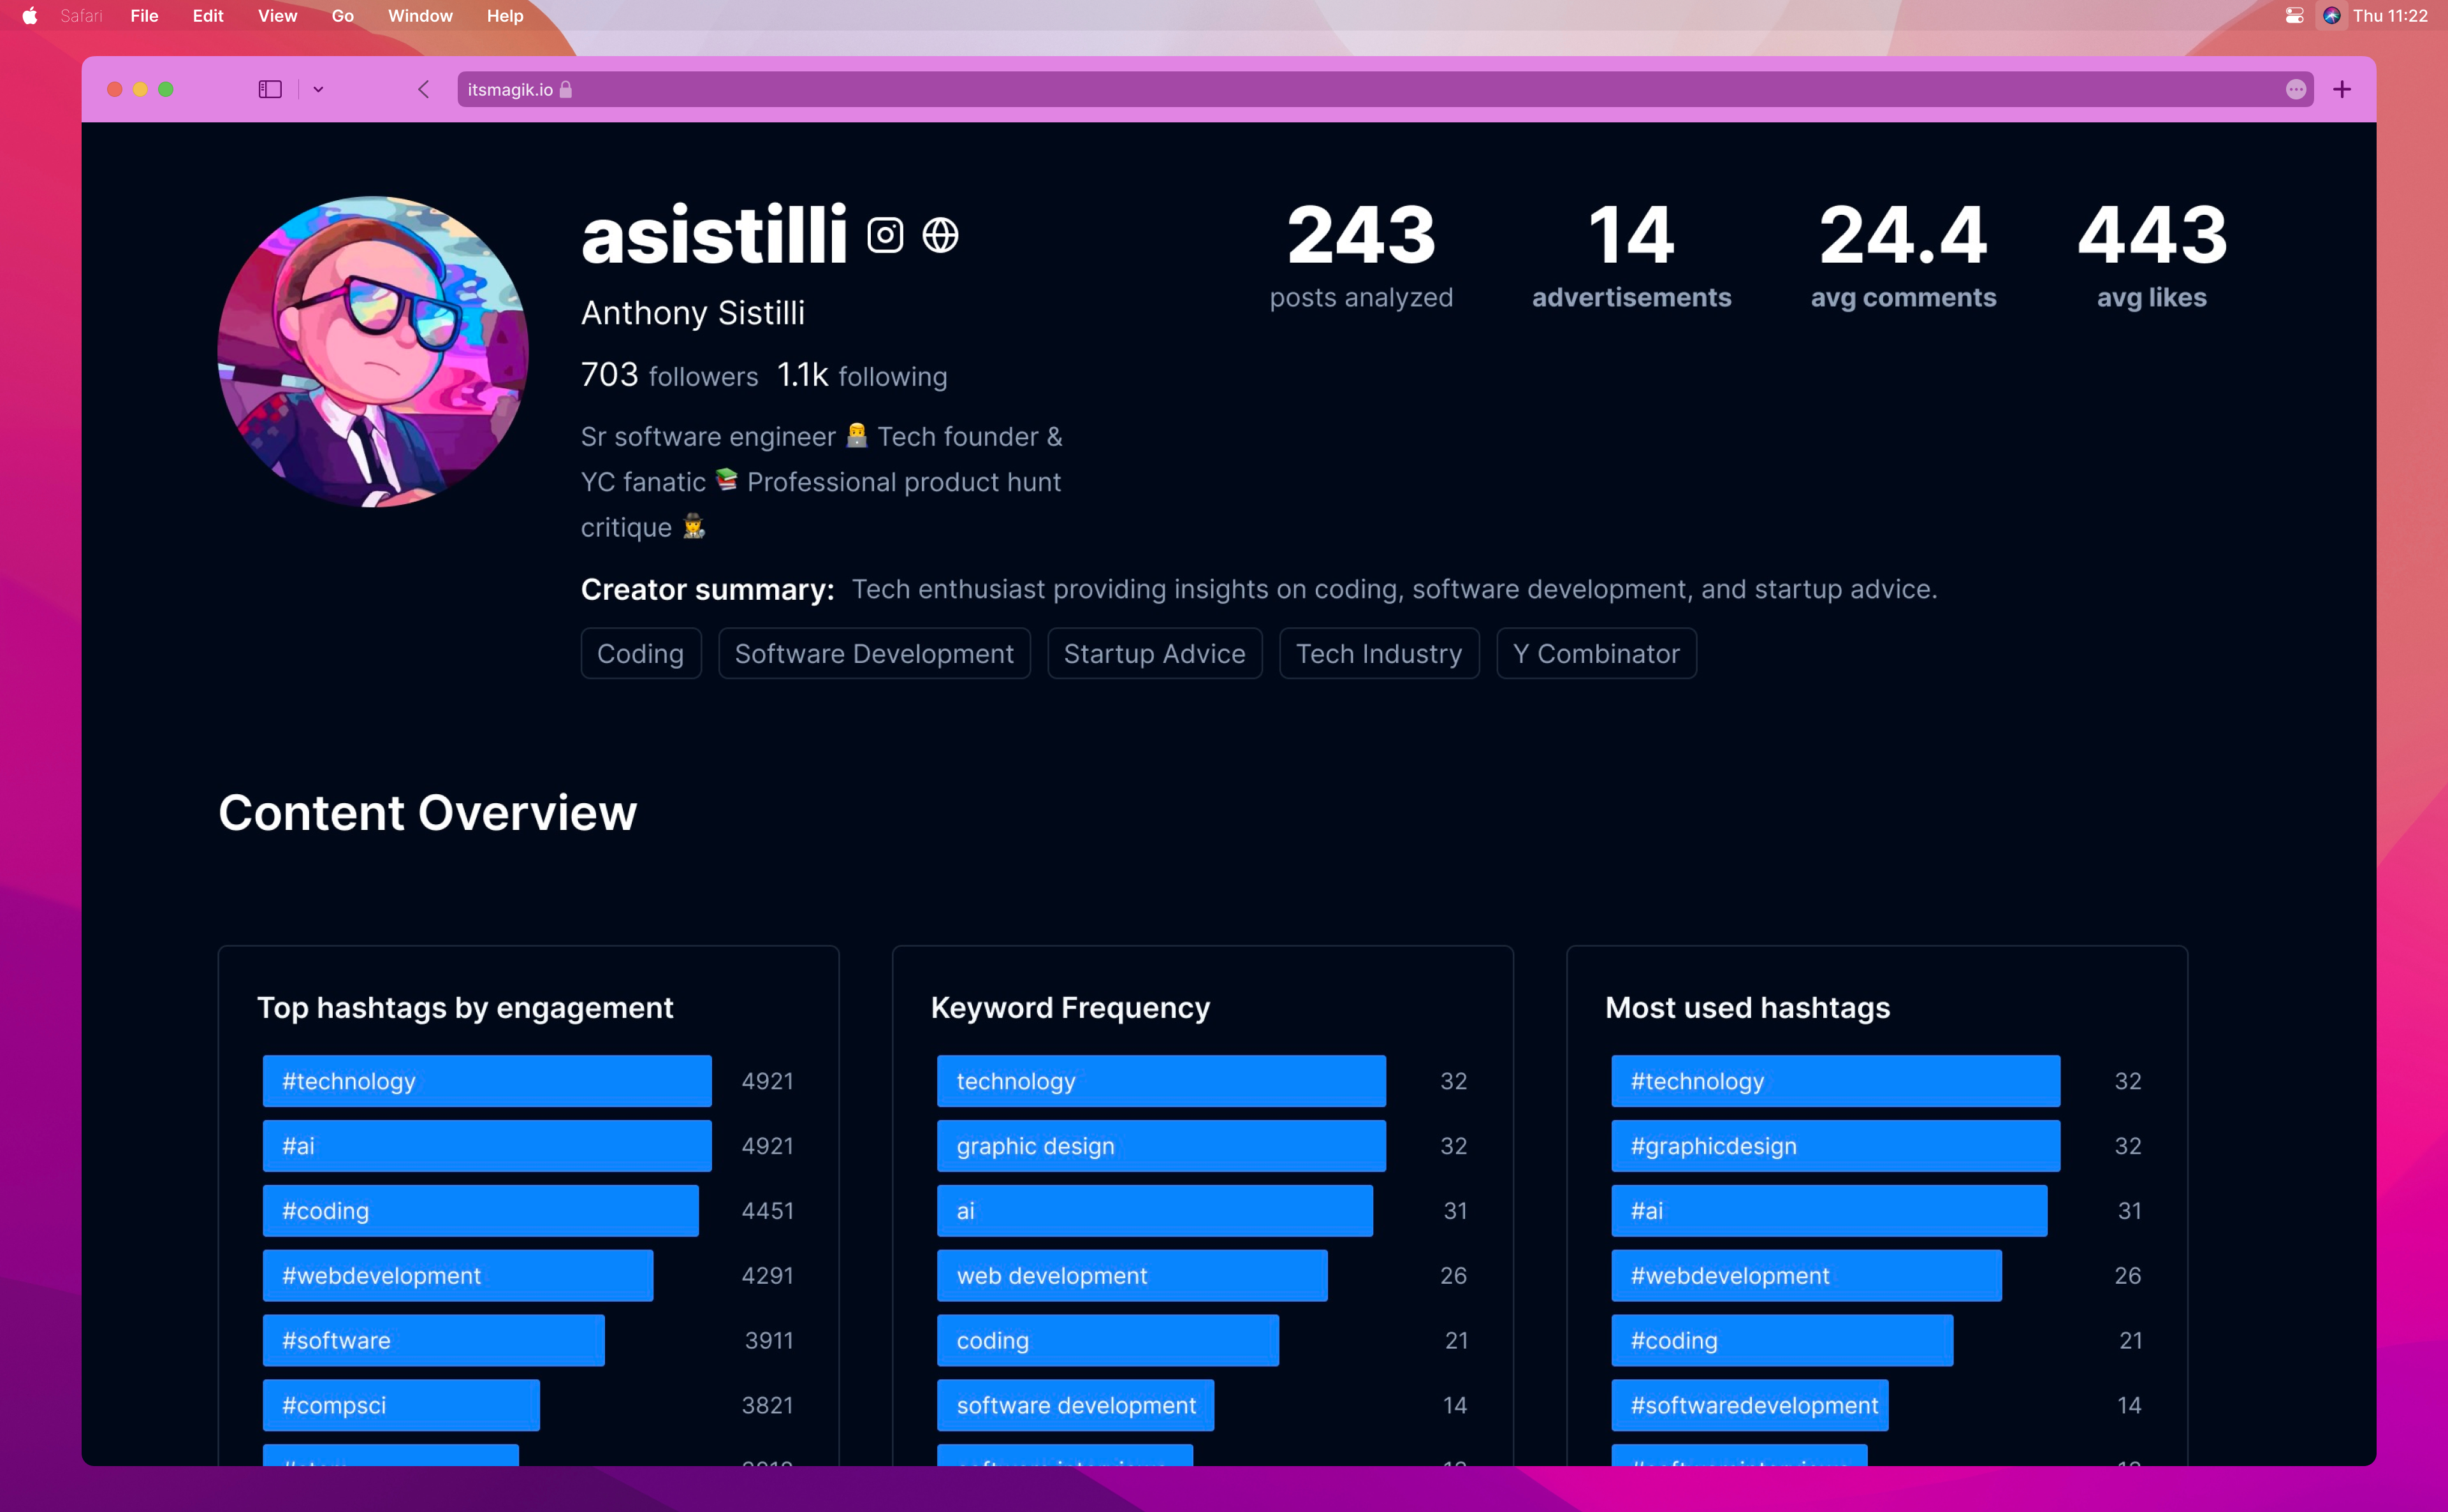Image resolution: width=2448 pixels, height=1512 pixels.
Task: Expand the tab group dropdown chevron
Action: pyautogui.click(x=318, y=89)
